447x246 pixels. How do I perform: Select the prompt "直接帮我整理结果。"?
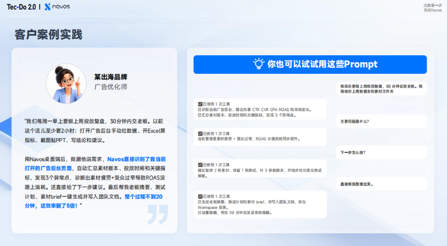[382, 184]
